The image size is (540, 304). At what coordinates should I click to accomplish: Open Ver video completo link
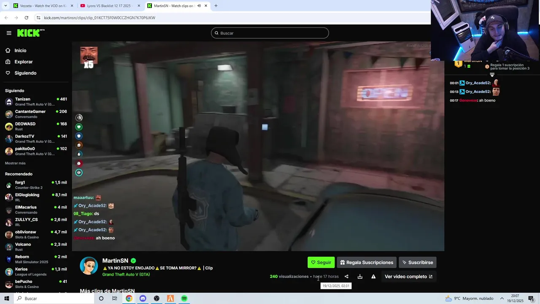[x=408, y=277]
